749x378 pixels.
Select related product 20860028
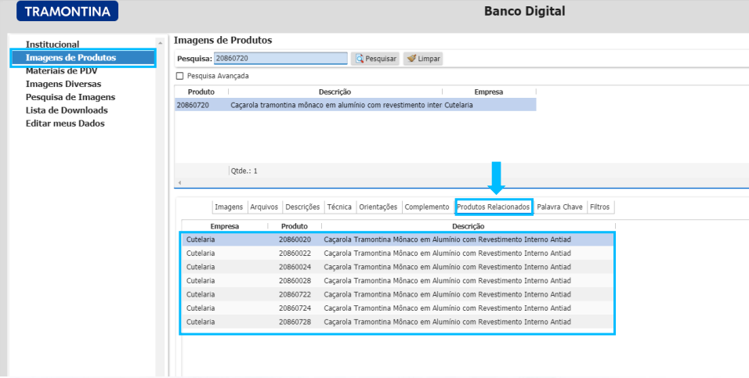pyautogui.click(x=397, y=281)
